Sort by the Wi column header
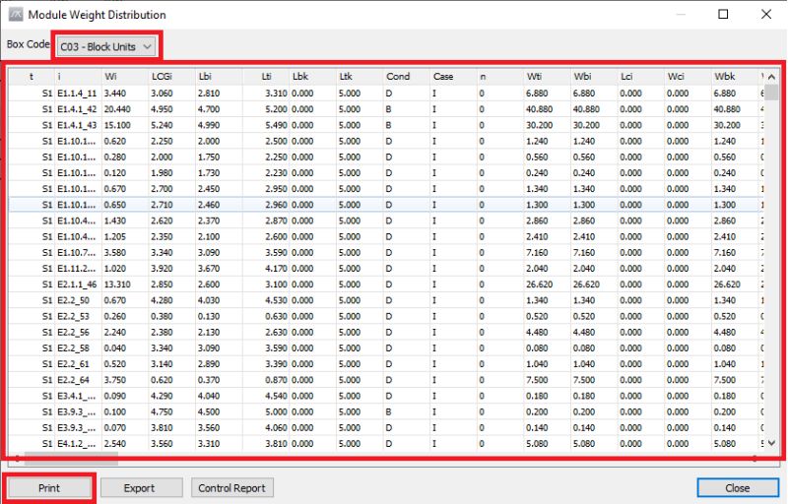Image resolution: width=788 pixels, height=504 pixels. point(125,77)
